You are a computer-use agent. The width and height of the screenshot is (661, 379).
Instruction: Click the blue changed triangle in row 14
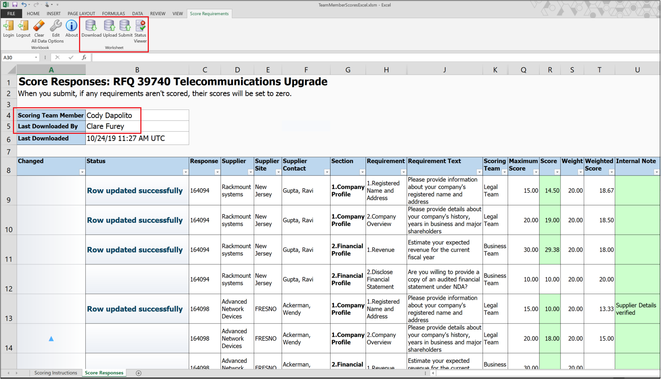point(51,339)
